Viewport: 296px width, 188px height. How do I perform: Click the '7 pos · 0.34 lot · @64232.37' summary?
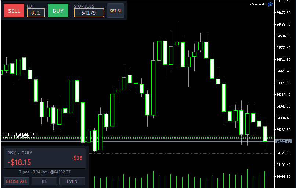45,172
